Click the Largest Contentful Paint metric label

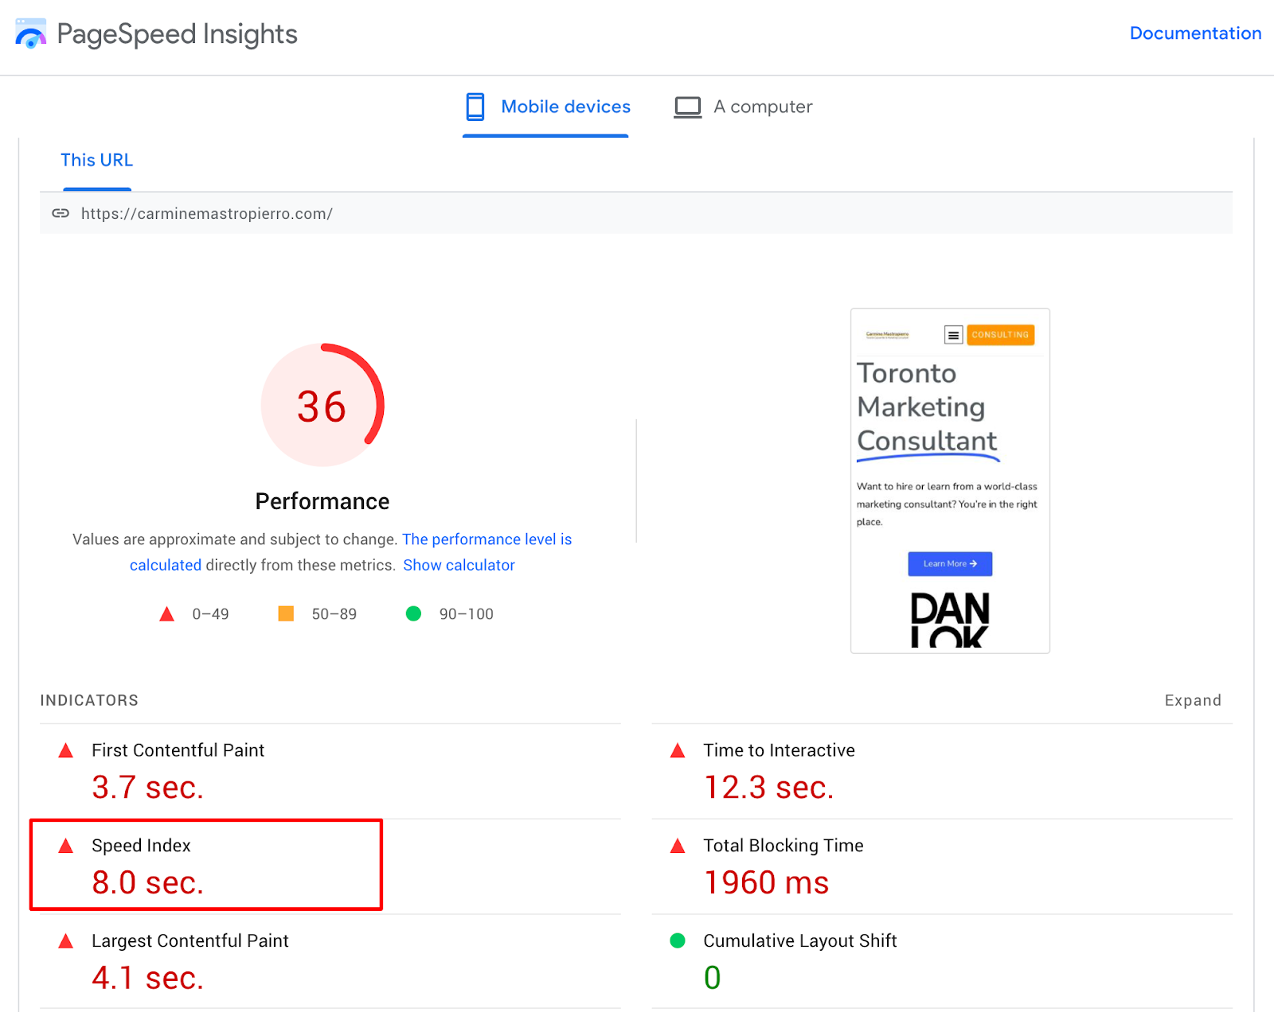coord(190,940)
